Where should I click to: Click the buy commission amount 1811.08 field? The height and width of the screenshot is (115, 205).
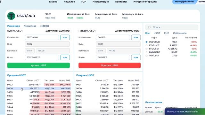(53, 51)
